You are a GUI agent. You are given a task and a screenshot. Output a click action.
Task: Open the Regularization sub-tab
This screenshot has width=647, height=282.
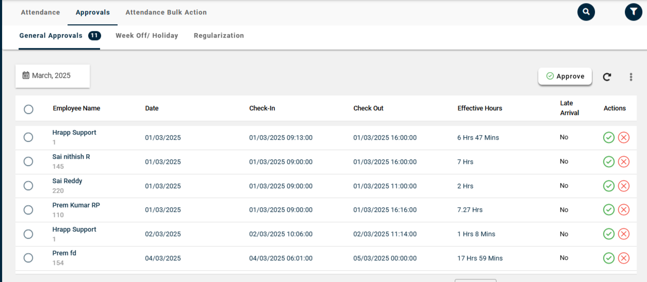tap(219, 36)
